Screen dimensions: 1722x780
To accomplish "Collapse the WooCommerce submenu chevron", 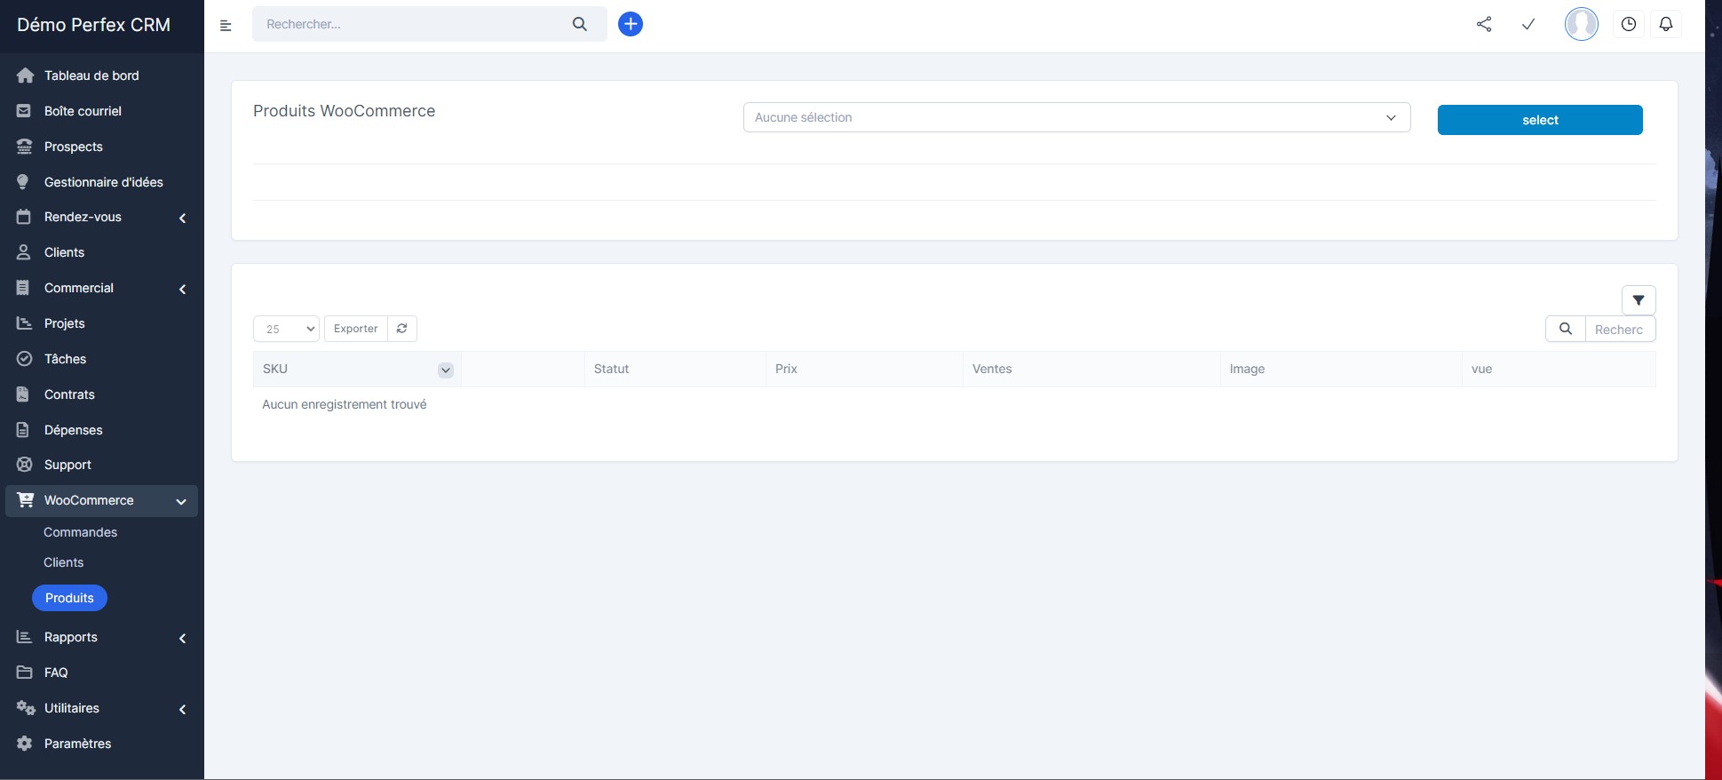I will click(x=181, y=502).
